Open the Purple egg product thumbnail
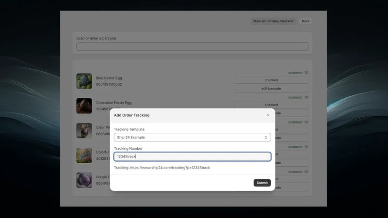 [x=84, y=180]
